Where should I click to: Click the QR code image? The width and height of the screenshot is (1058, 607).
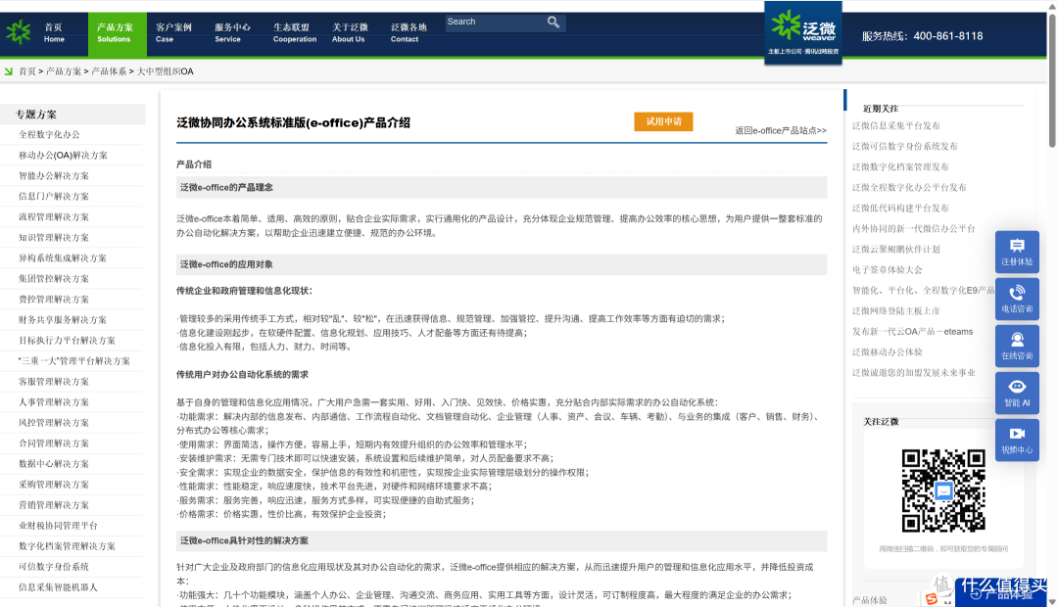coord(943,490)
